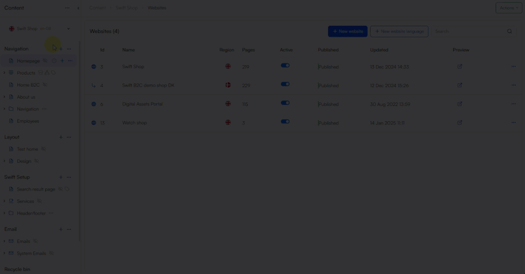525x274 pixels.
Task: Toggle Active switch for Swift B2C demo shop DK
Action: [285, 85]
